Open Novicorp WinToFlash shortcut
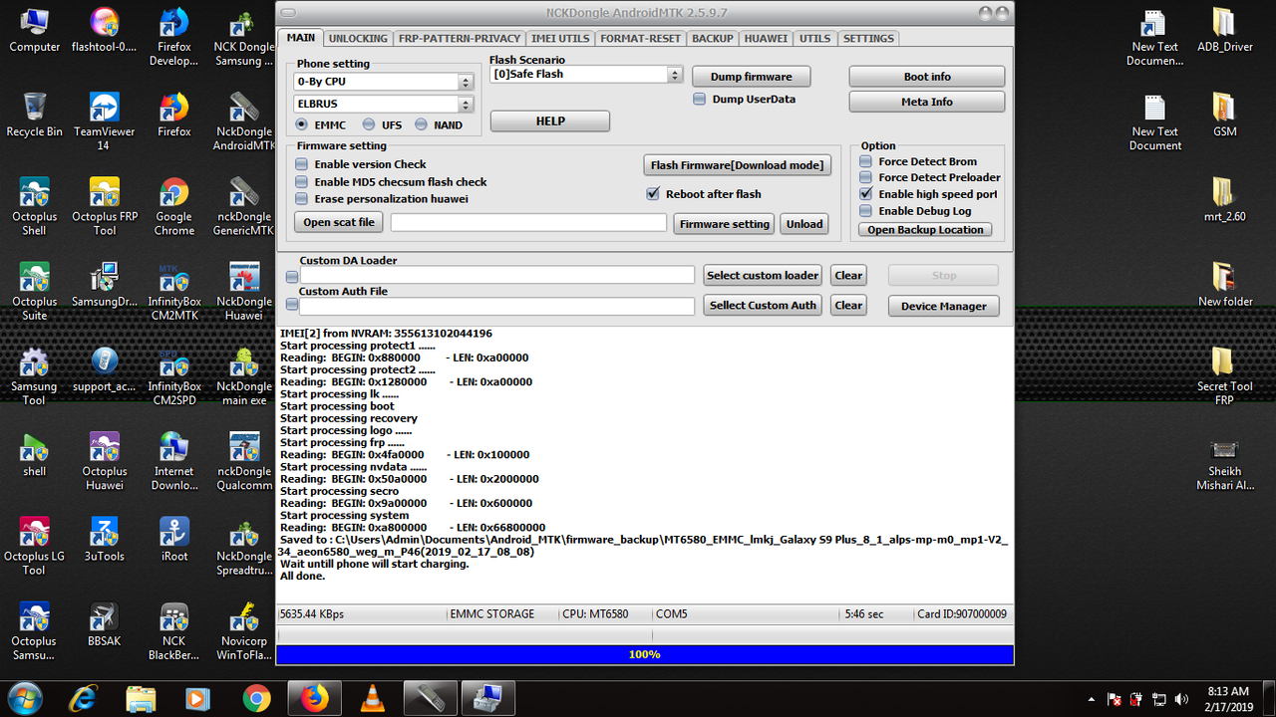The width and height of the screenshot is (1276, 717). point(244,631)
